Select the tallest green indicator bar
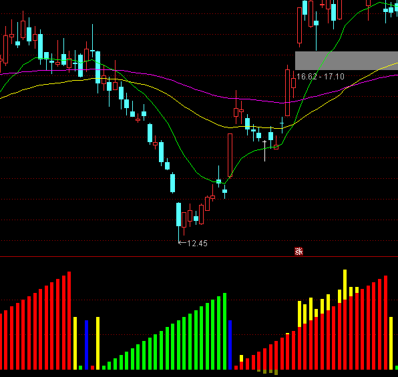398x377 pixels. pyautogui.click(x=224, y=331)
